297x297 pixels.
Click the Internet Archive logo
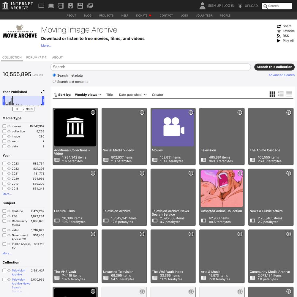[18, 6]
